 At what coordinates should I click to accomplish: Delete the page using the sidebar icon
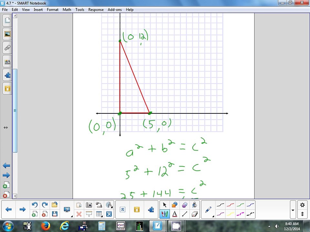(6, 194)
